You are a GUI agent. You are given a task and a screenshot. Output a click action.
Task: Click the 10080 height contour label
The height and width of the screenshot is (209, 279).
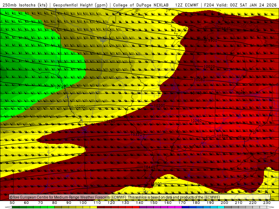point(199,80)
